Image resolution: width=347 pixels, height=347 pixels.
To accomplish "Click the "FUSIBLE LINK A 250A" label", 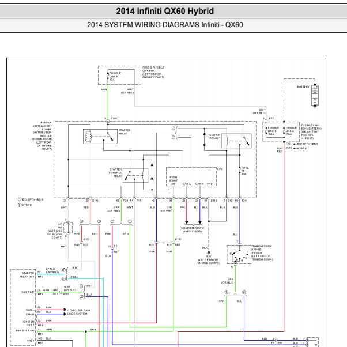I will [x=291, y=131].
